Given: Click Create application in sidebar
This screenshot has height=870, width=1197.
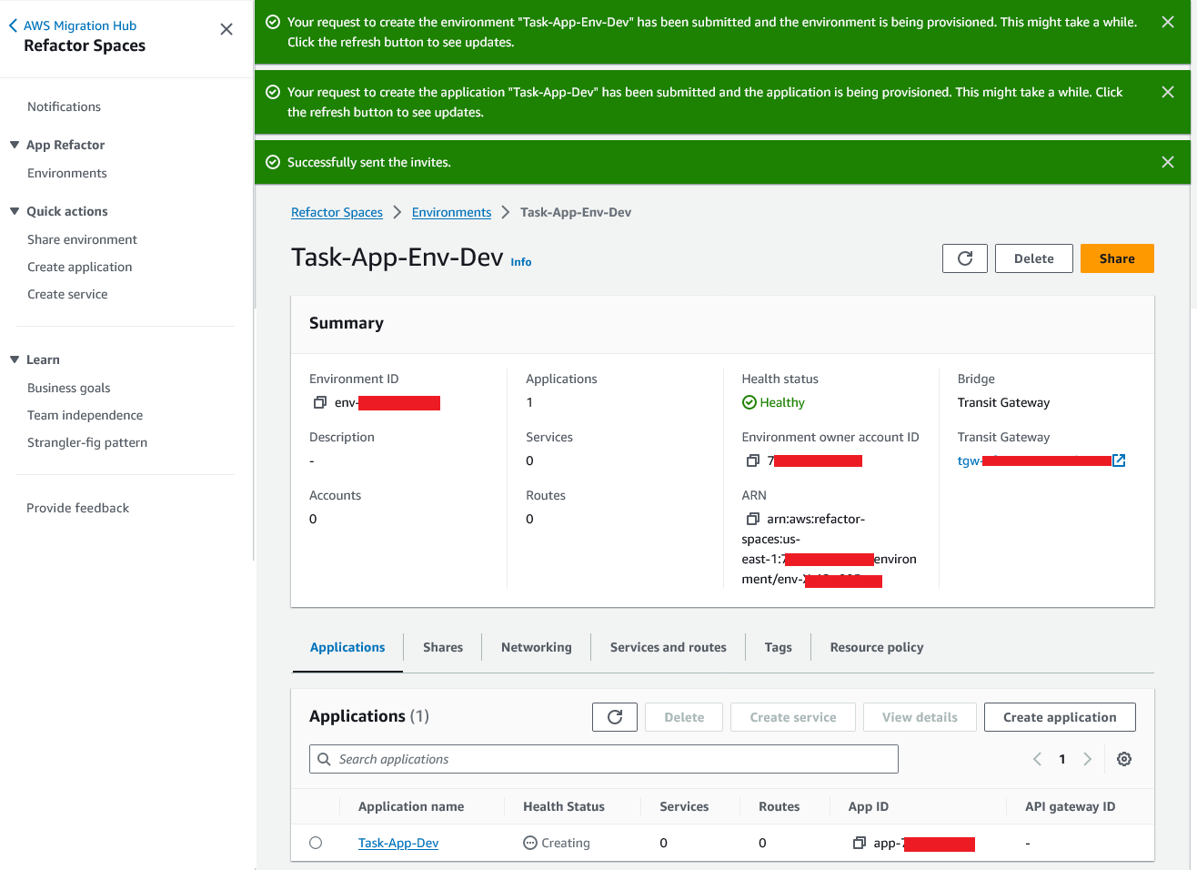Looking at the screenshot, I should click(80, 267).
